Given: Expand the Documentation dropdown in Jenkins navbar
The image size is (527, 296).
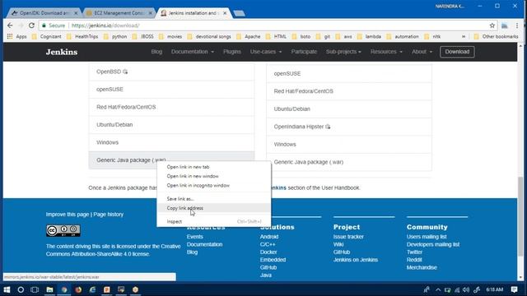Looking at the screenshot, I should point(192,52).
